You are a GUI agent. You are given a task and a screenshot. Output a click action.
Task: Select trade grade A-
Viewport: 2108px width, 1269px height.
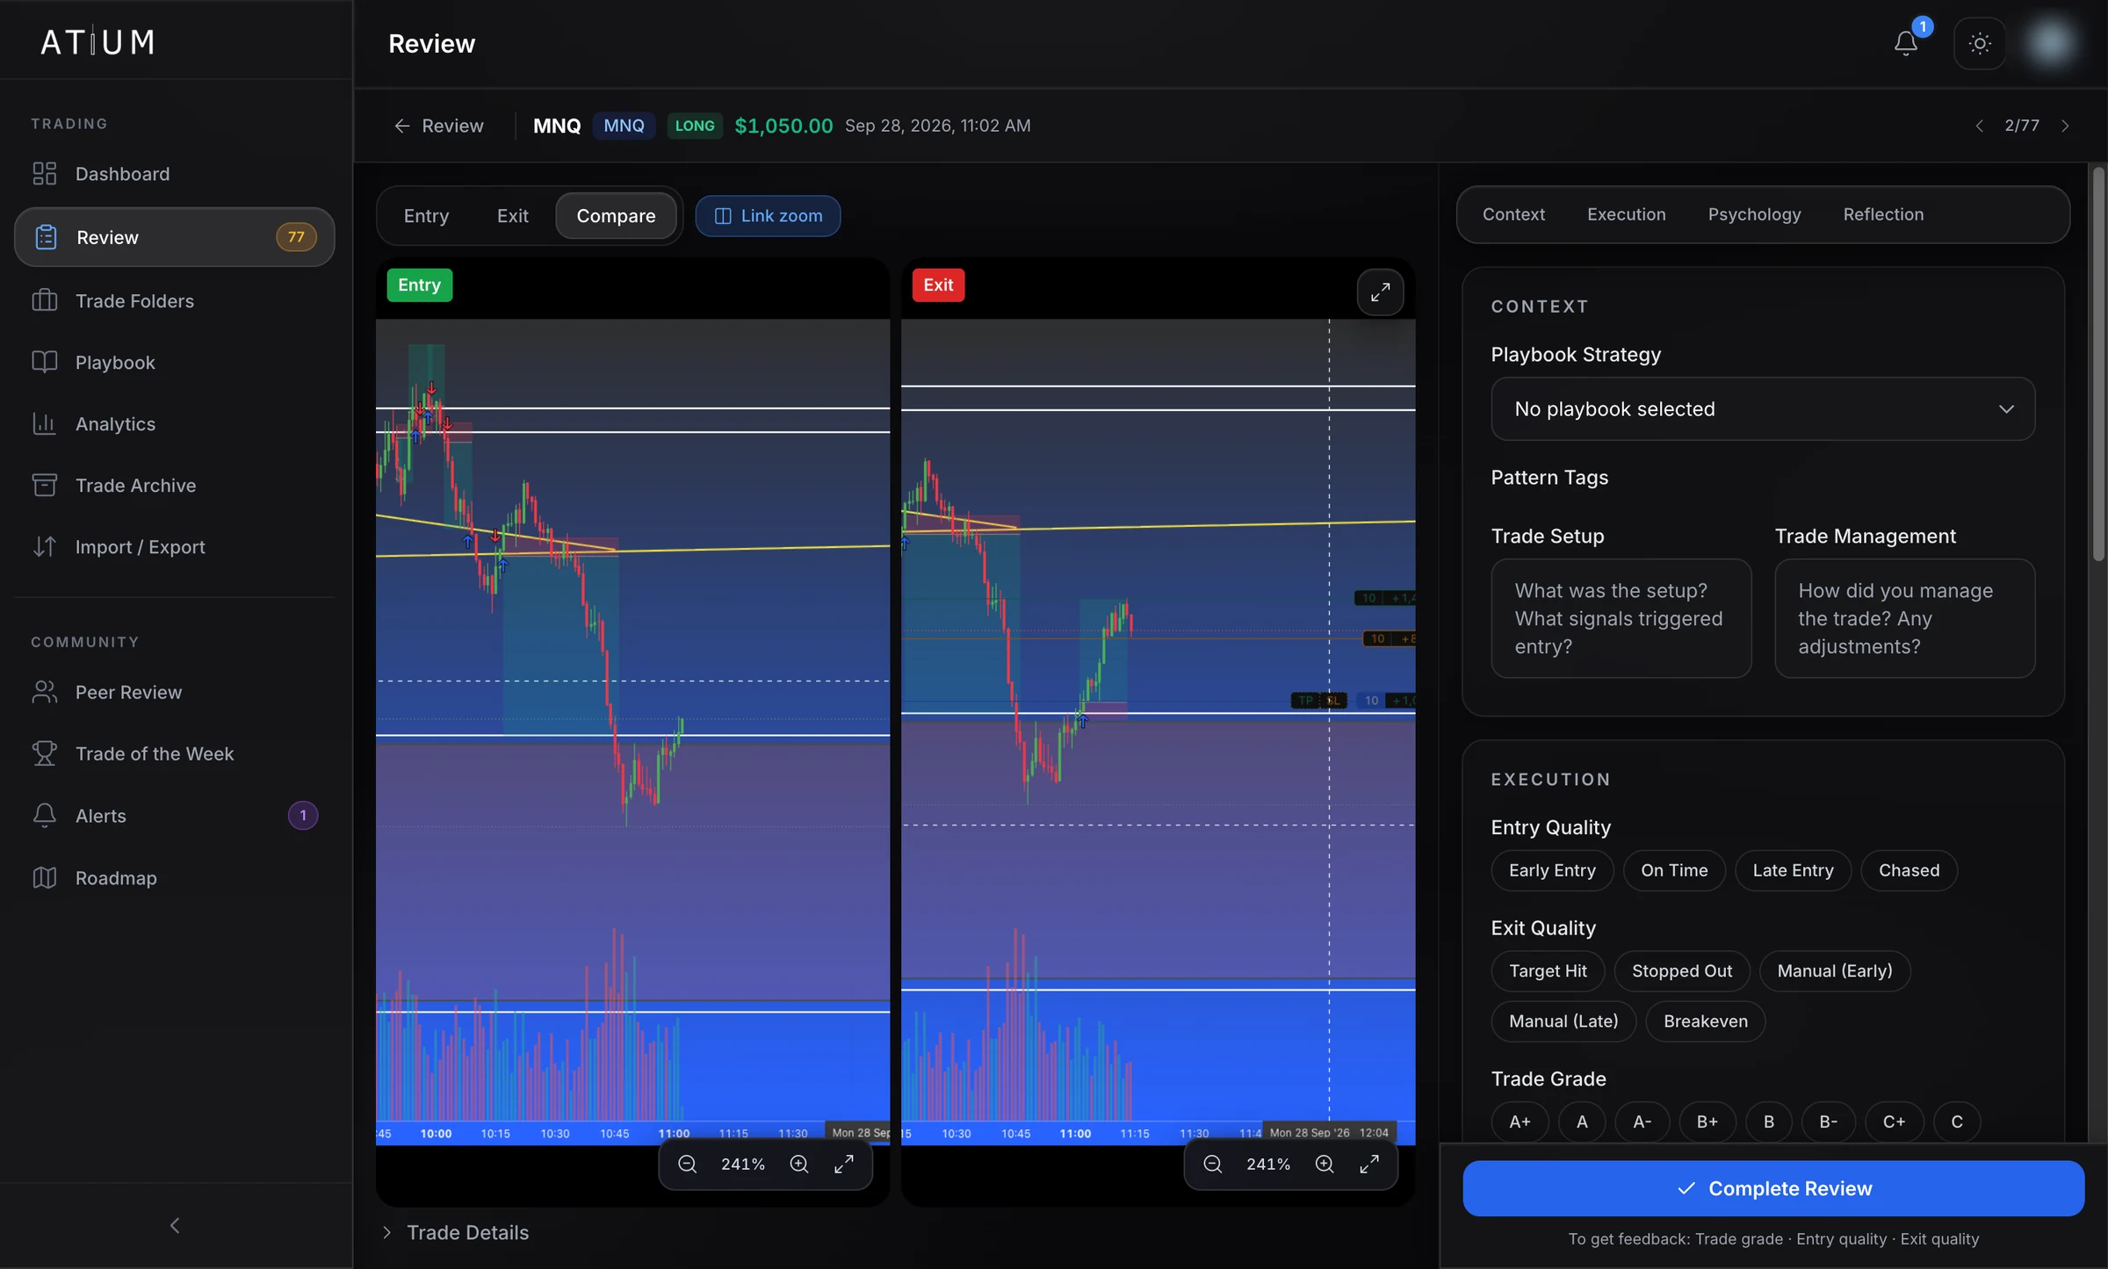(1642, 1122)
